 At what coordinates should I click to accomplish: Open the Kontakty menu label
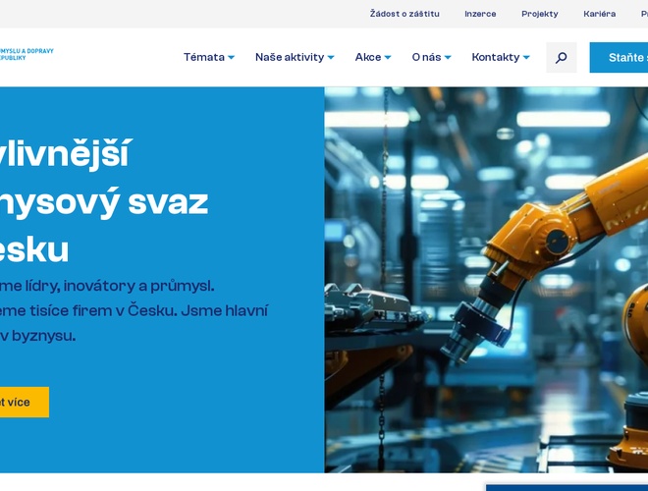[495, 57]
